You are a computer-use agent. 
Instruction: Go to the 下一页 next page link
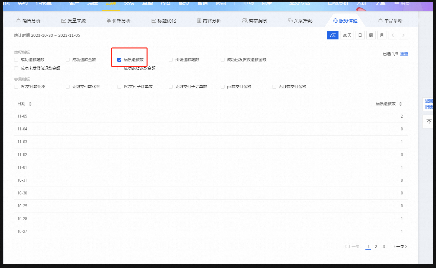[400, 246]
